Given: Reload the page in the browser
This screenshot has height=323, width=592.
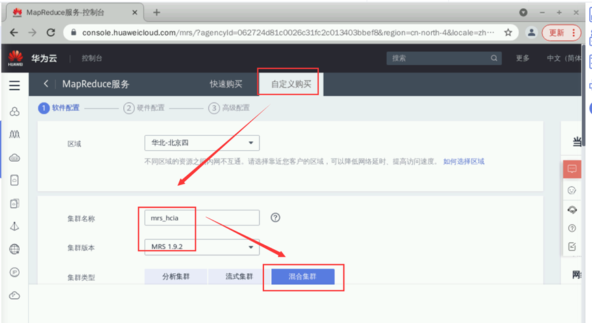Looking at the screenshot, I should tap(51, 32).
